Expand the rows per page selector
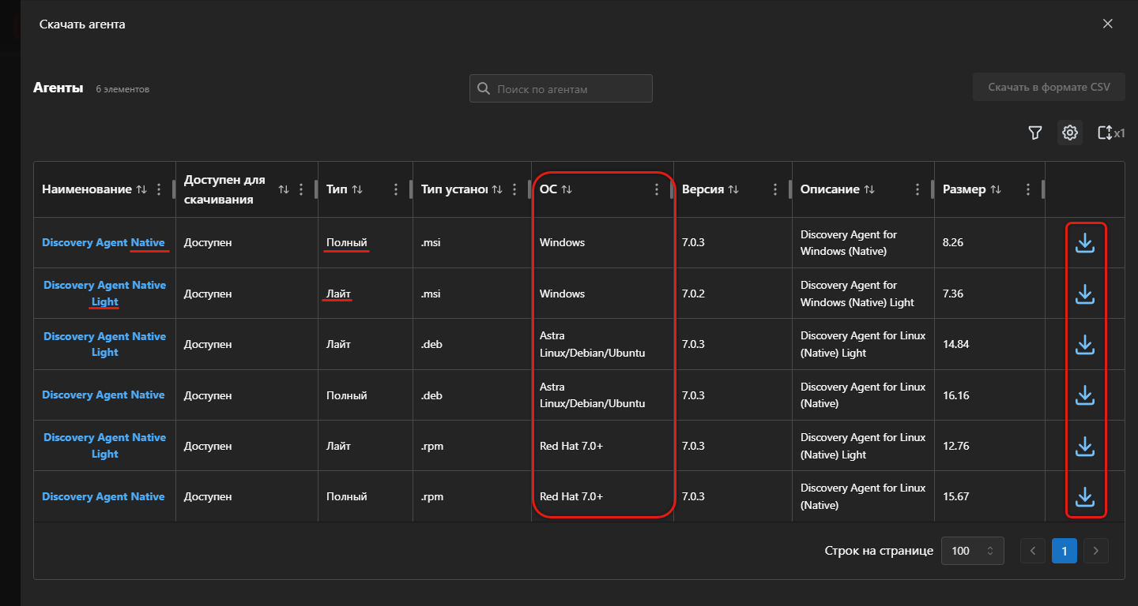 [972, 551]
